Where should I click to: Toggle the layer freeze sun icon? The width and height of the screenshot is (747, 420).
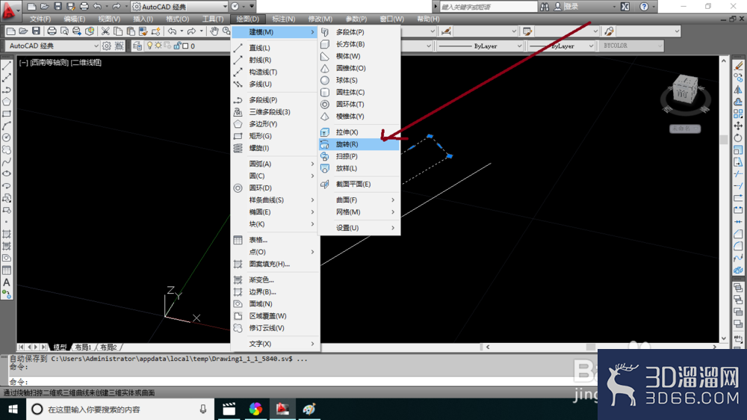[x=158, y=46]
